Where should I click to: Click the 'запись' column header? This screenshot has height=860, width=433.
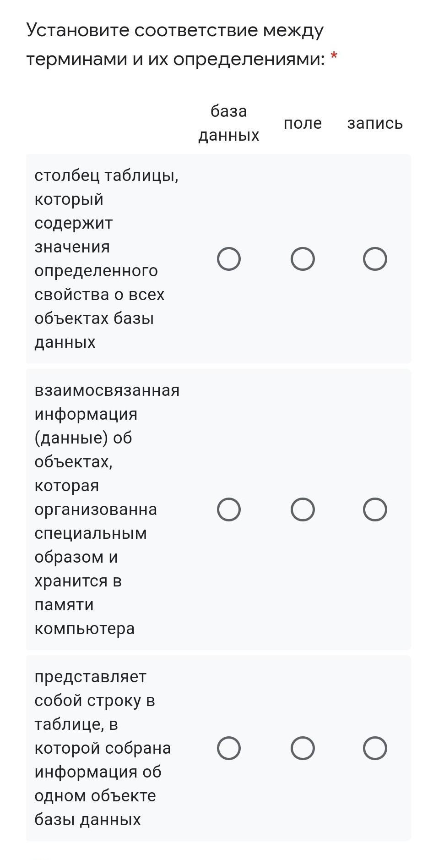click(x=375, y=123)
